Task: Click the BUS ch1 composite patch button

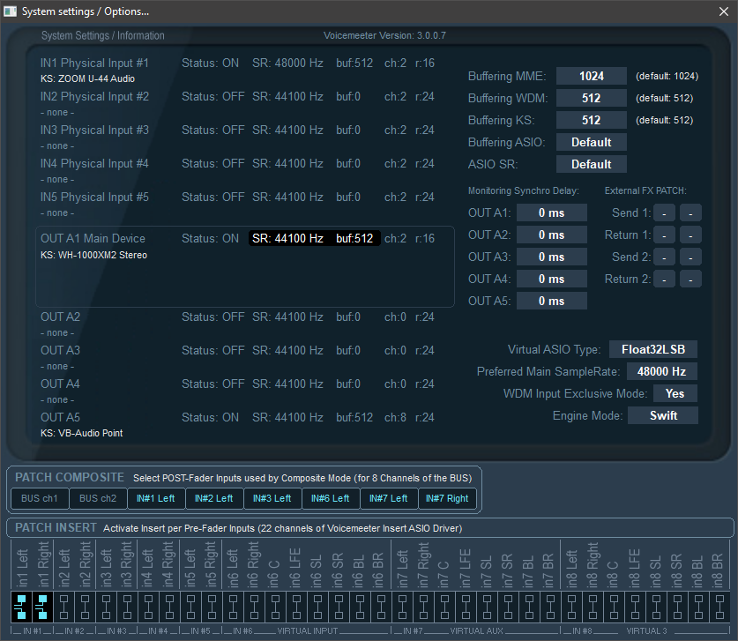Action: tap(39, 498)
